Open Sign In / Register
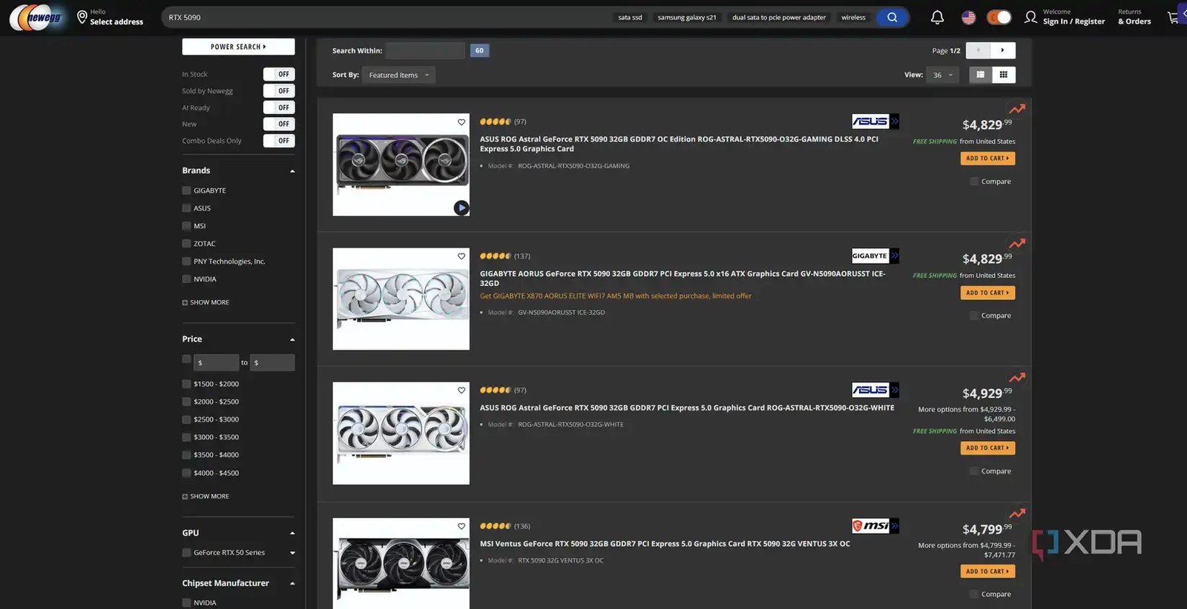 1073,17
